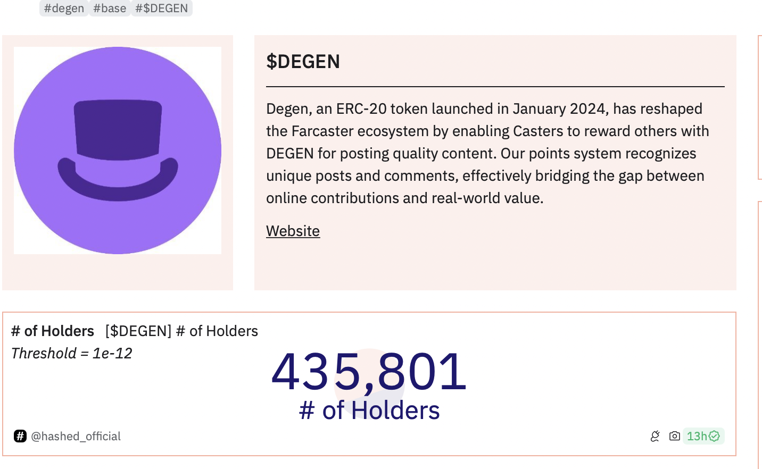The width and height of the screenshot is (762, 469).
Task: Click the pink margin below the DEGEN logo
Action: [118, 272]
